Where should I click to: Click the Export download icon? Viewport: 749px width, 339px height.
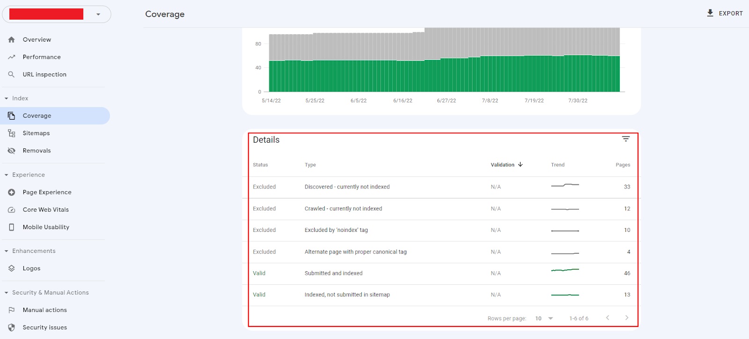click(710, 13)
